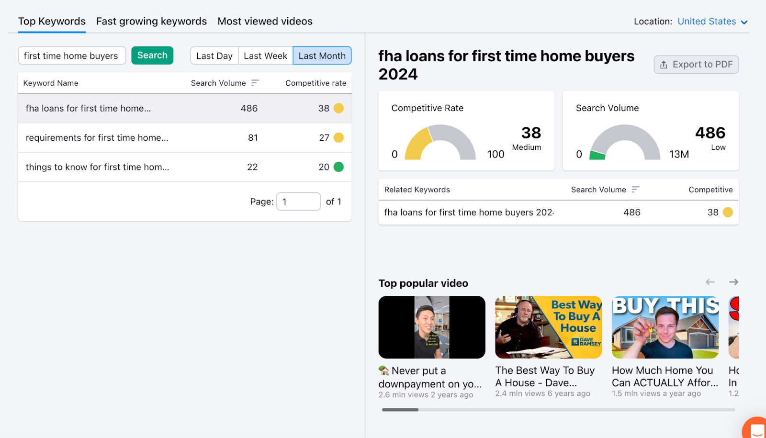Open title 'The Best Way To Buy A House - Dave...'

pos(545,377)
